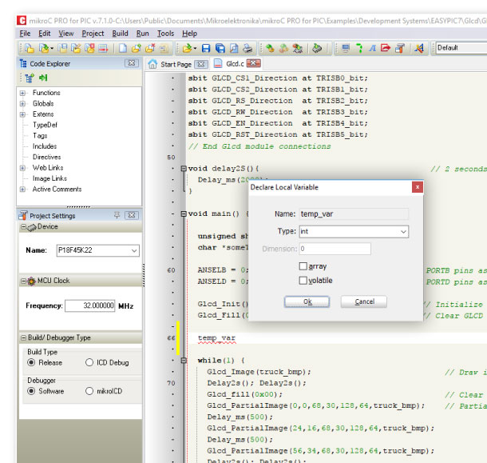Collapse the MCU Clock section
487x463 pixels.
click(x=23, y=281)
